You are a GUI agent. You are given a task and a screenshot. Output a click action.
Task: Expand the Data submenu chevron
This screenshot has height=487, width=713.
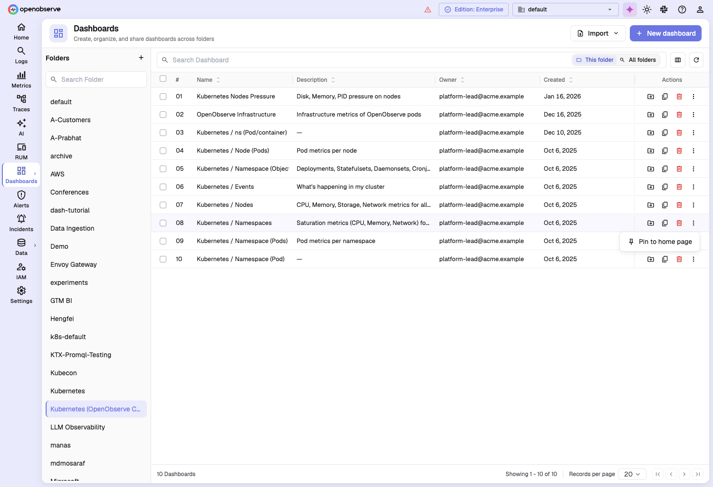(x=35, y=245)
